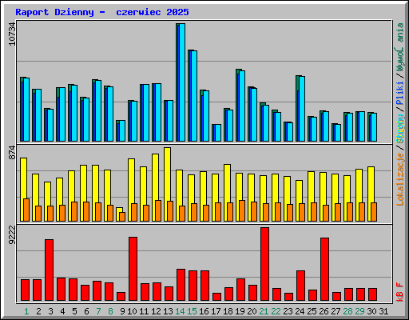Click the Raport Dzienny czerwiec 2025 title
Screen dimensions: 409x320
point(102,12)
